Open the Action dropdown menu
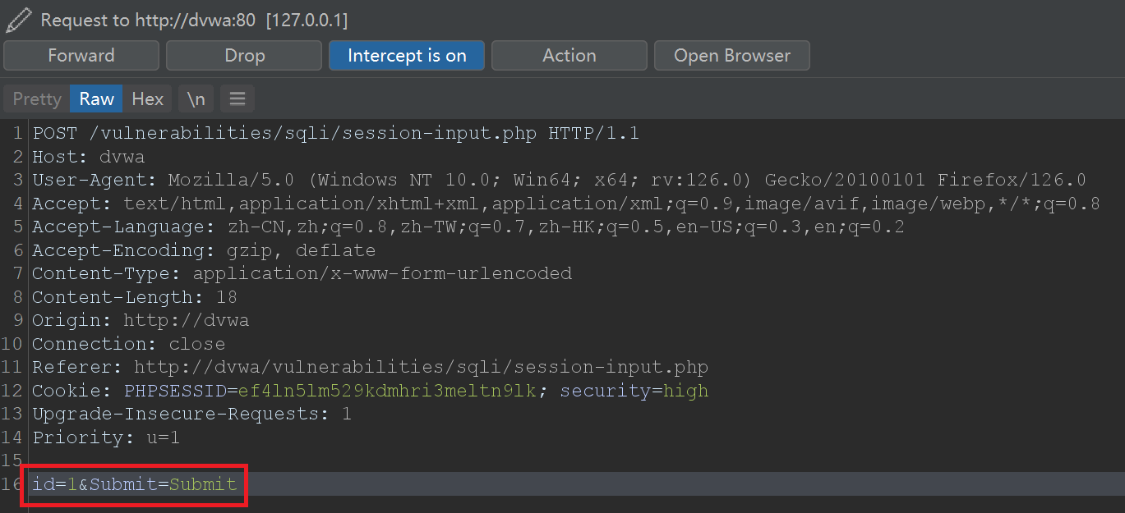The width and height of the screenshot is (1125, 513). pyautogui.click(x=569, y=56)
